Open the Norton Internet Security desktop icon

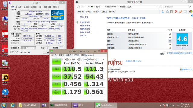(x=5, y=80)
